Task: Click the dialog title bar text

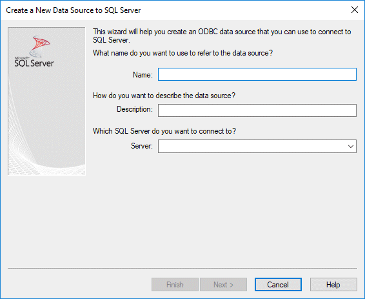Action: tap(73, 10)
